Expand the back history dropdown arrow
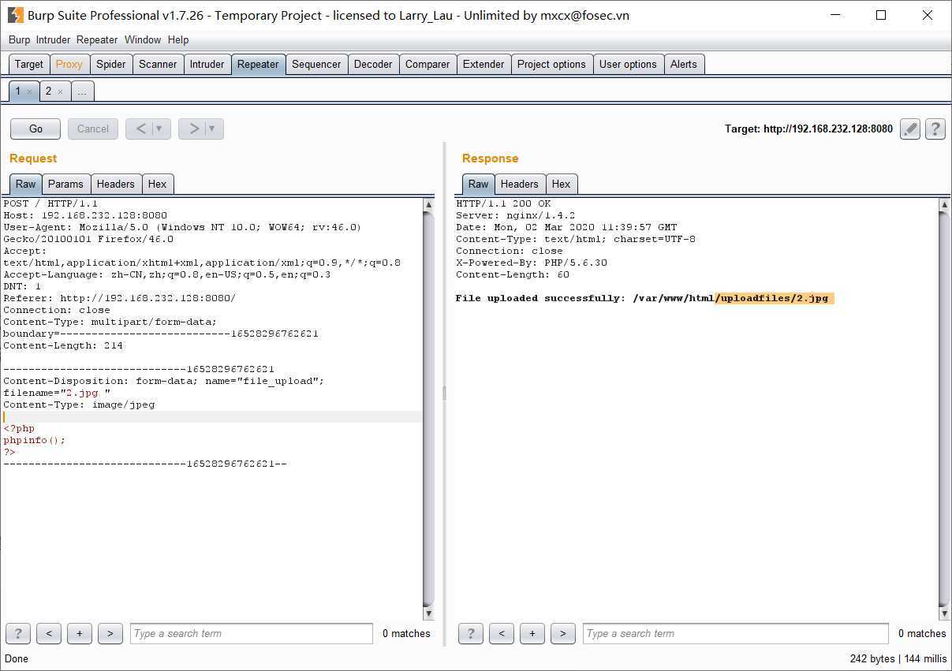Viewport: 952px width, 671px height. (x=160, y=129)
